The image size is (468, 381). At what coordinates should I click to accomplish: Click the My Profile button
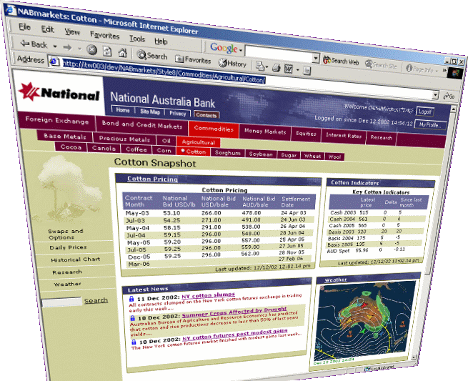tap(430, 125)
